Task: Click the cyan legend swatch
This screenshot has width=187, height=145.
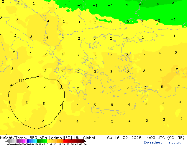Action: point(36,141)
